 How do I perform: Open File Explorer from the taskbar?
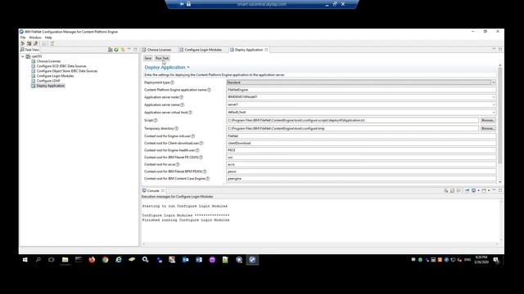click(x=65, y=260)
